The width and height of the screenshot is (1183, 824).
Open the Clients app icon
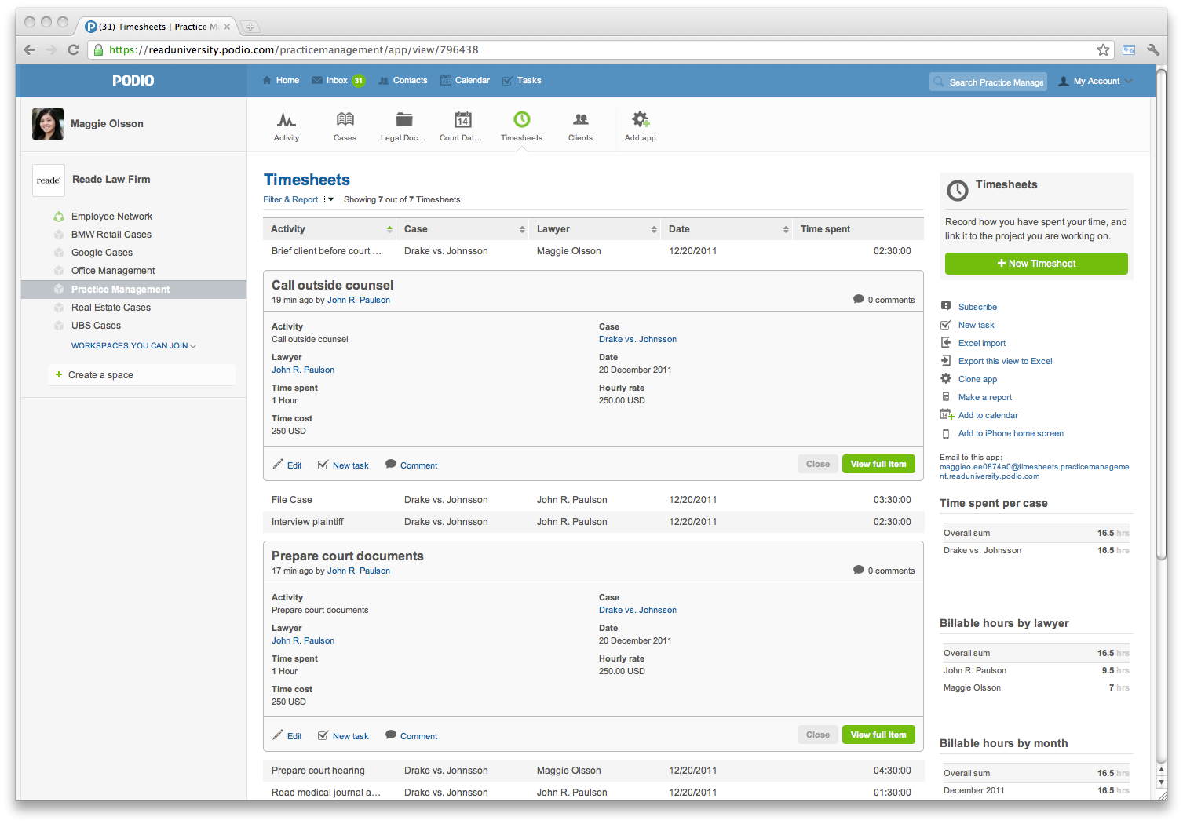point(580,120)
